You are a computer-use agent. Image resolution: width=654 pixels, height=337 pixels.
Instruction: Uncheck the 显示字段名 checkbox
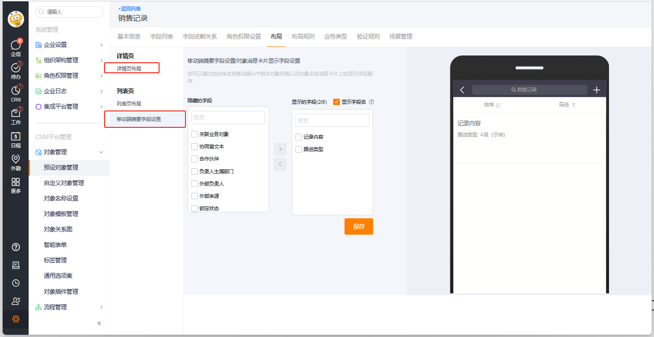[x=336, y=102]
